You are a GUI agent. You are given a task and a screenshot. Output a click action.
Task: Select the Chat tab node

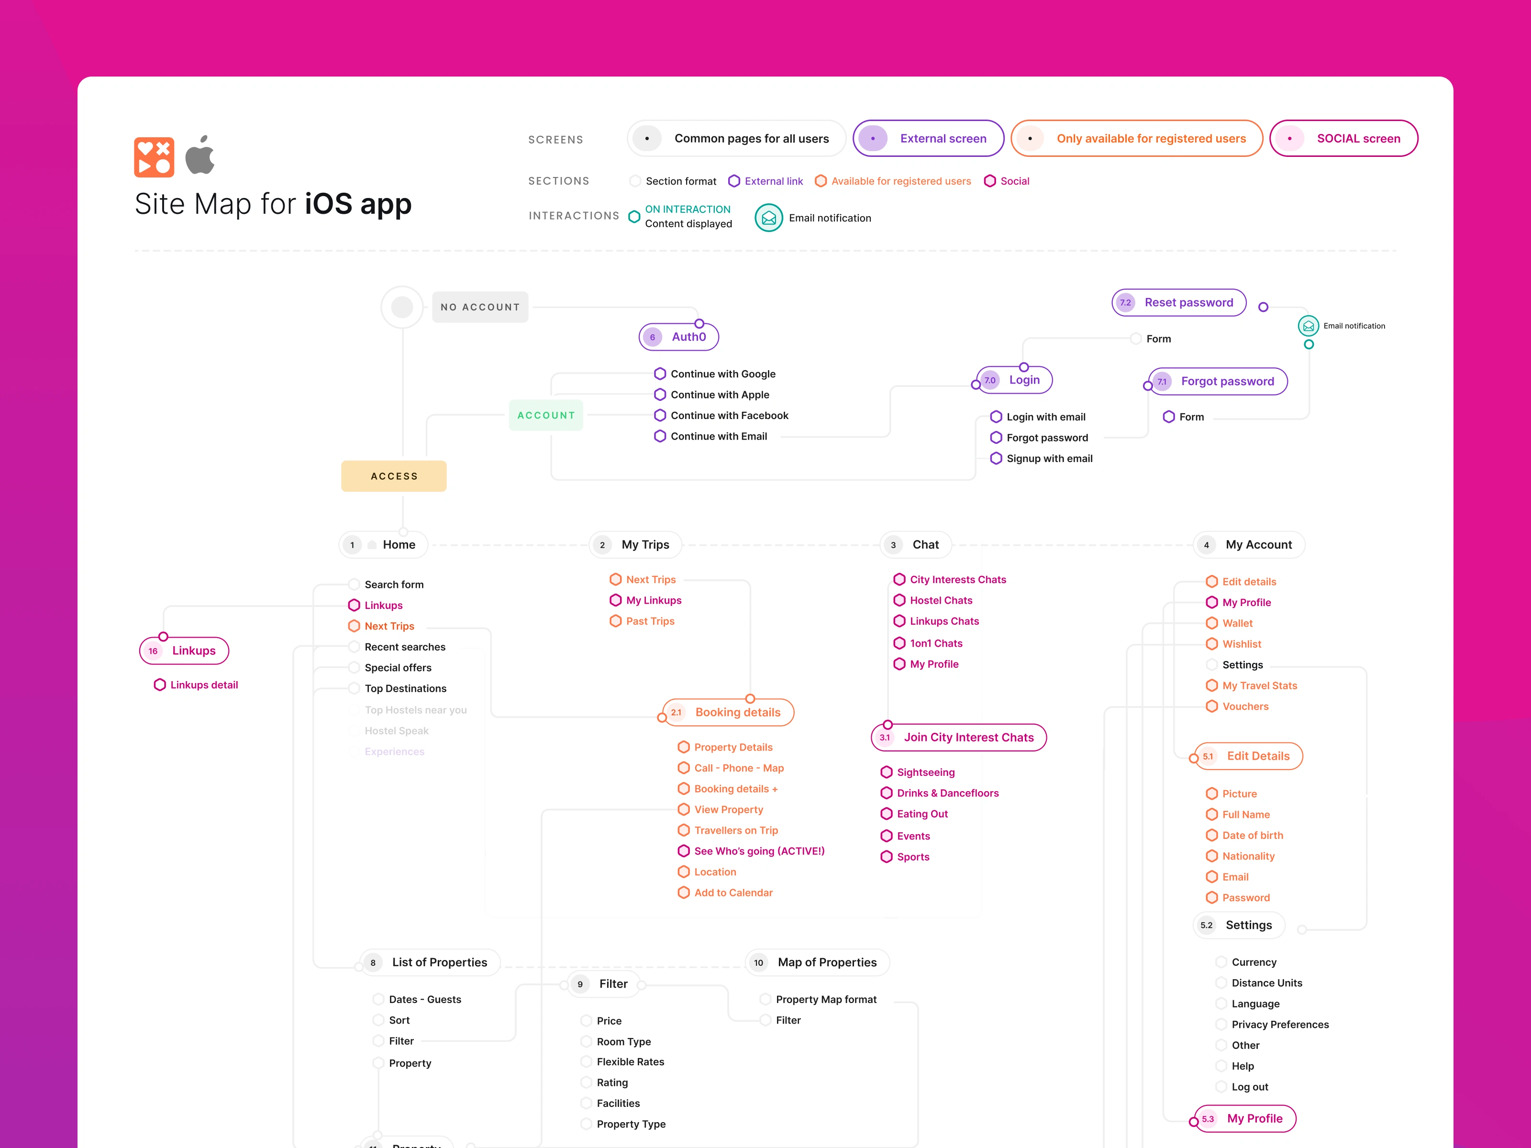point(916,545)
